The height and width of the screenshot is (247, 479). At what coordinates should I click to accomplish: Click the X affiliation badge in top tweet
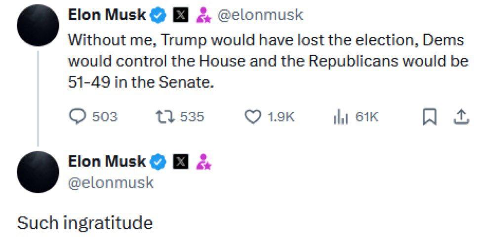pyautogui.click(x=180, y=16)
